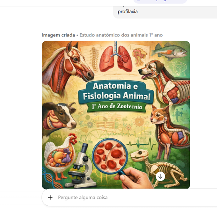The image size is (217, 208).
Task: Click the partially visible purple pill button at top
Action: (x=160, y=2)
